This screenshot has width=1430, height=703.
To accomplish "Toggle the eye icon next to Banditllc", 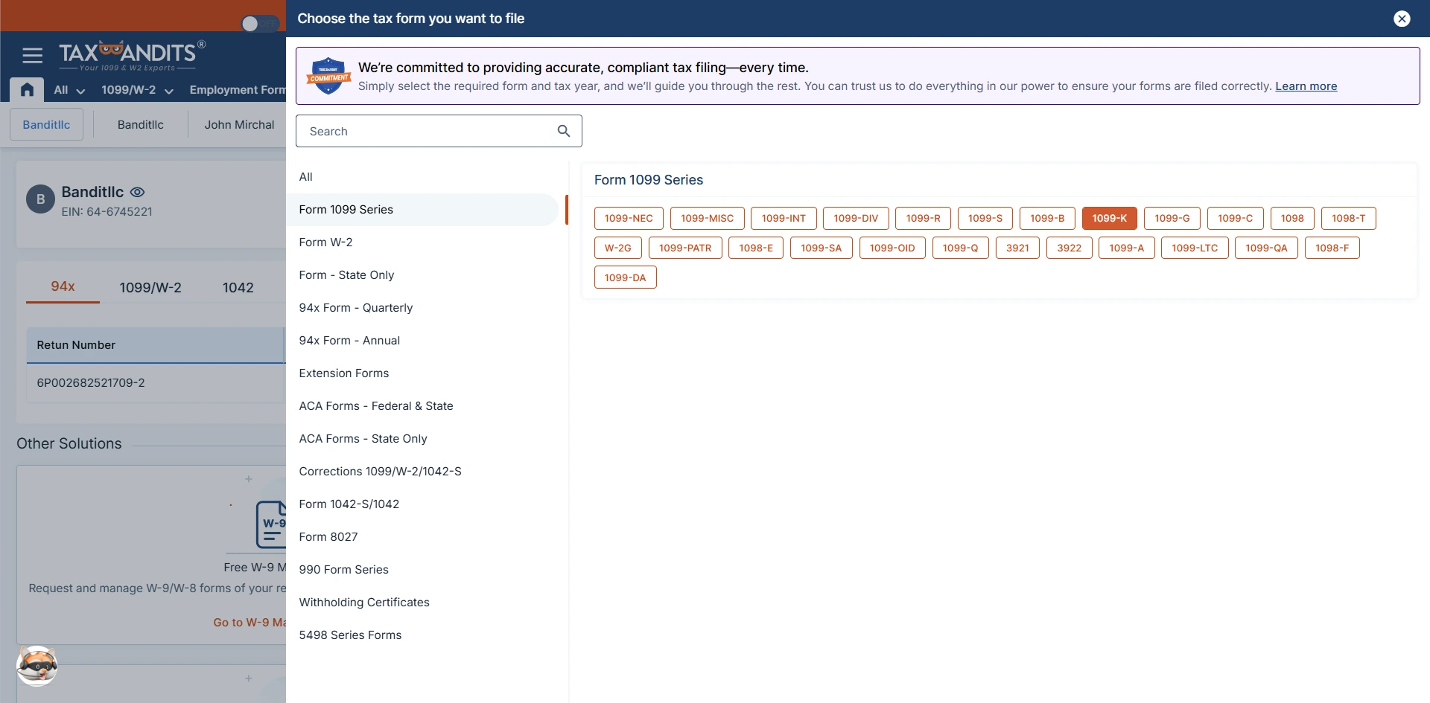I will pos(137,192).
